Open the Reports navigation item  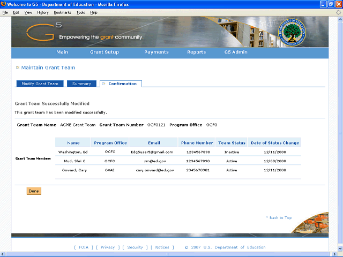pyautogui.click(x=197, y=52)
